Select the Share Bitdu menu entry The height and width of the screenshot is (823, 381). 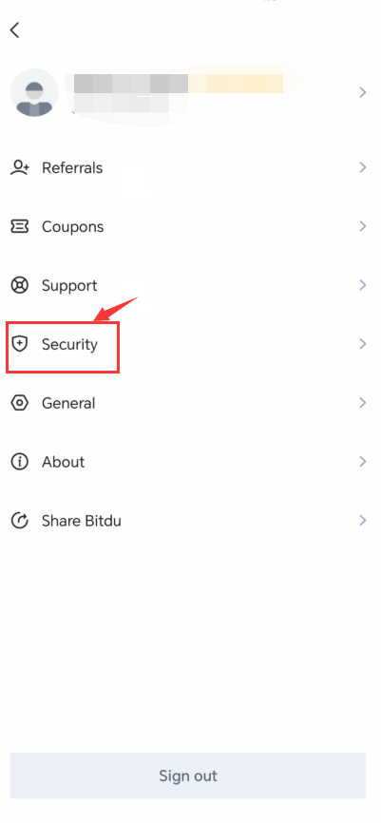190,521
